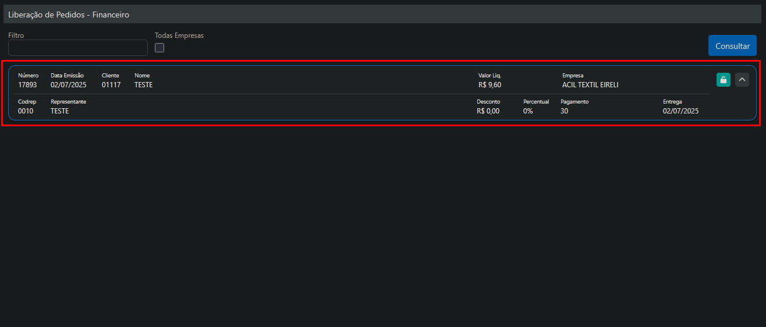Focus the Filtro input field
This screenshot has width=766, height=327.
point(78,48)
